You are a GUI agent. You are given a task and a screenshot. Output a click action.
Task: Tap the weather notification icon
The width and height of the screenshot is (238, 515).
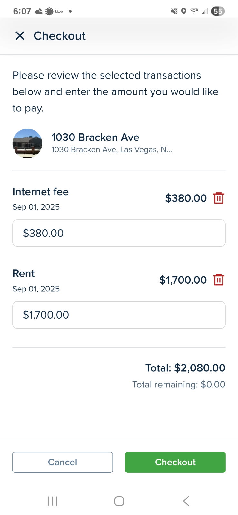(x=39, y=12)
